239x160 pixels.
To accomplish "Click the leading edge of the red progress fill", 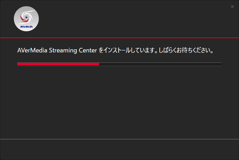I will 98,64.
